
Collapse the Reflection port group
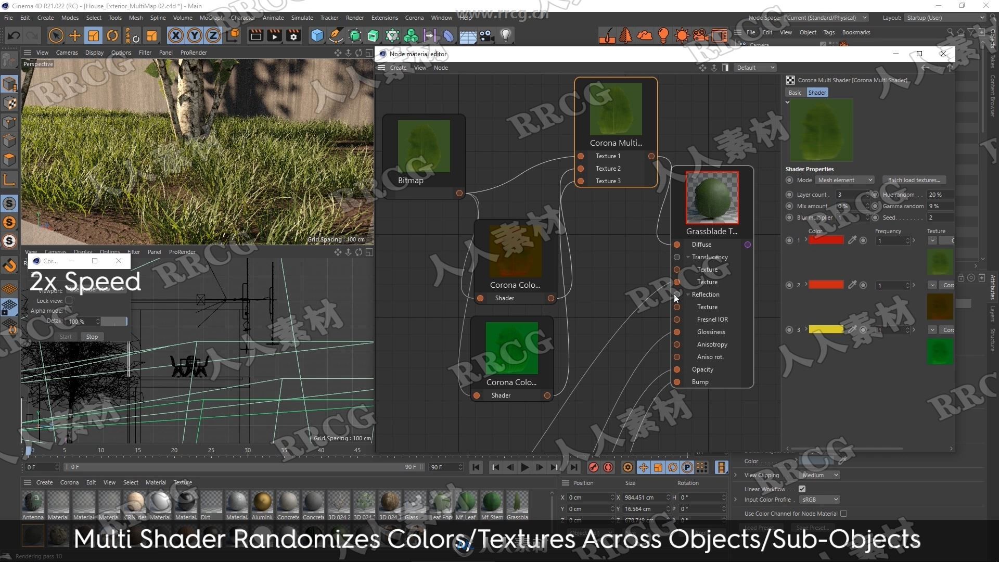coord(688,295)
